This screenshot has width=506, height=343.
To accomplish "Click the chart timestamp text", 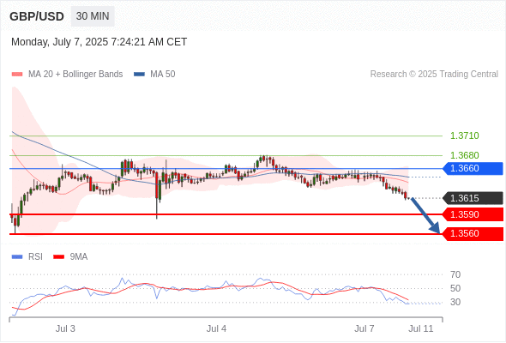I will (x=99, y=42).
